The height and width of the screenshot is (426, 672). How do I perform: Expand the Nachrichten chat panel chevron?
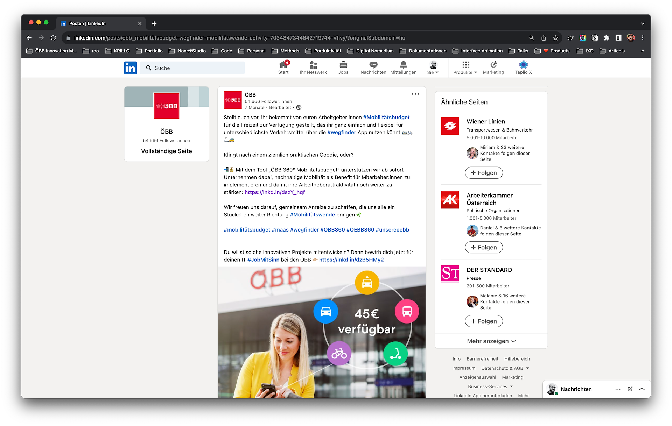(642, 389)
